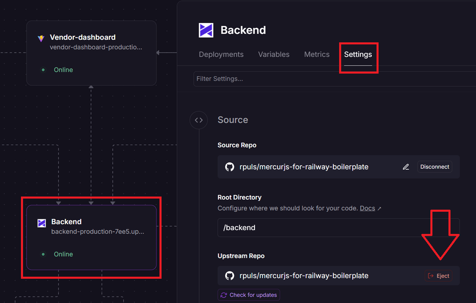Click the pencil edit icon for Source Repo

click(x=406, y=167)
